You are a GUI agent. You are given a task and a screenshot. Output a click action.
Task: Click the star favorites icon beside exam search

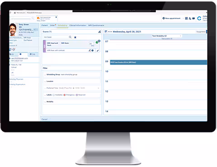[x=75, y=37]
